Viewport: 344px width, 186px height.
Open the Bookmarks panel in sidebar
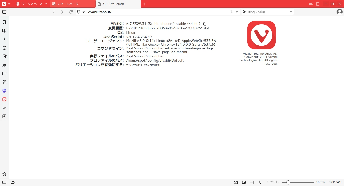4,22
